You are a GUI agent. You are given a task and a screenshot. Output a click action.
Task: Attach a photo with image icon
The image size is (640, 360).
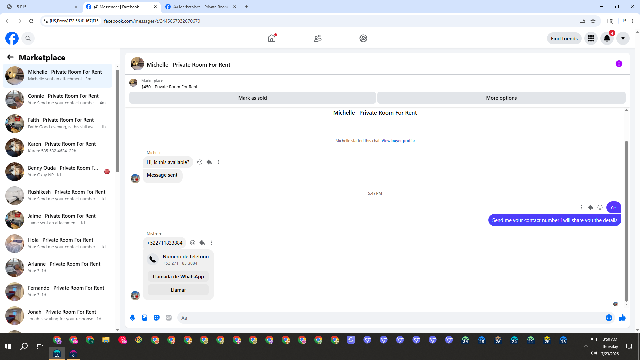(145, 318)
